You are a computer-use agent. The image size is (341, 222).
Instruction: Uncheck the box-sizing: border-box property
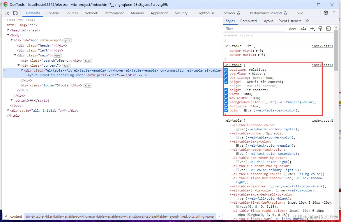[x=226, y=78]
